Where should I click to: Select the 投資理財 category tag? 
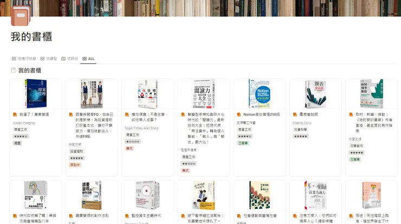(x=76, y=151)
